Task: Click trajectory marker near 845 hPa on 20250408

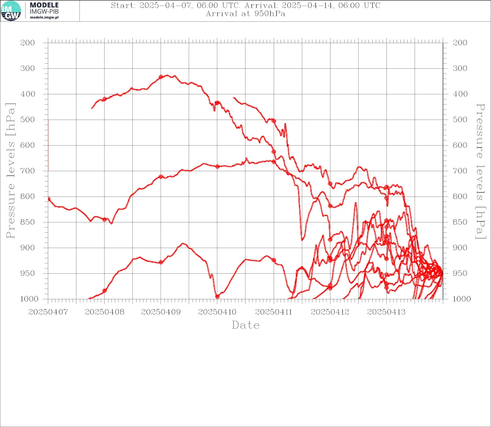Action: [105, 219]
